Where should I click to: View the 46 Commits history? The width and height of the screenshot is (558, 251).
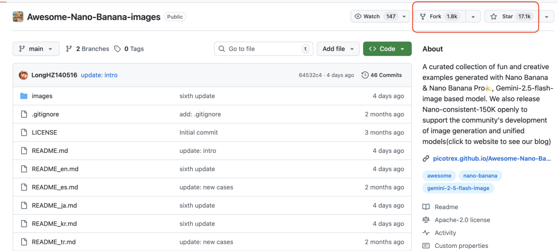pyautogui.click(x=381, y=75)
